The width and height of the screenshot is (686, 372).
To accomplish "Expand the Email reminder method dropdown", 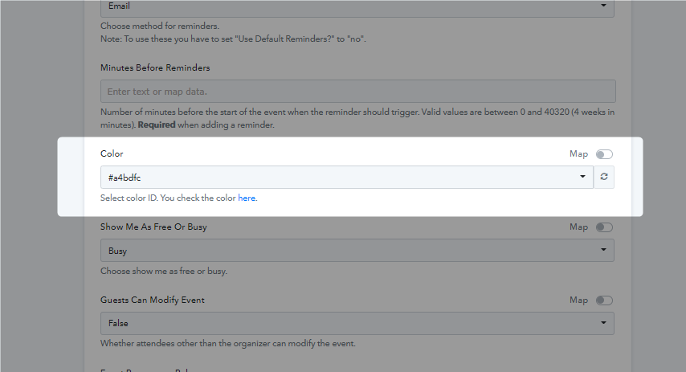I will pos(357,8).
